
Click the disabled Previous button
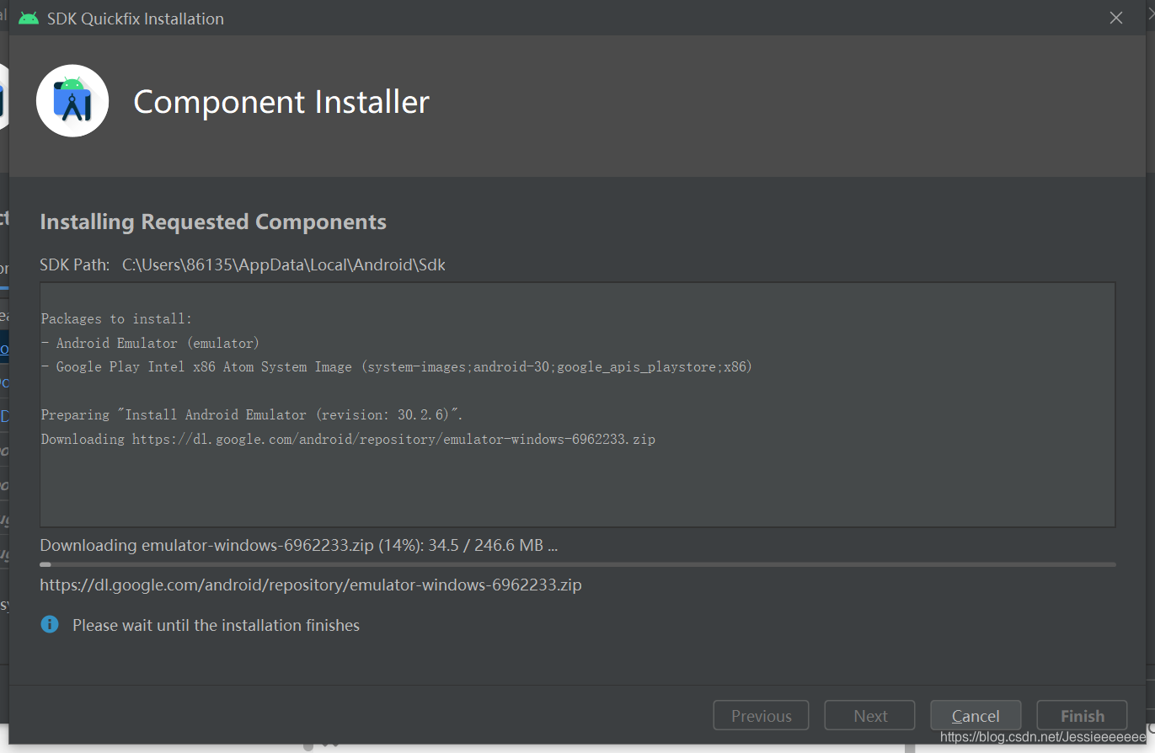761,715
